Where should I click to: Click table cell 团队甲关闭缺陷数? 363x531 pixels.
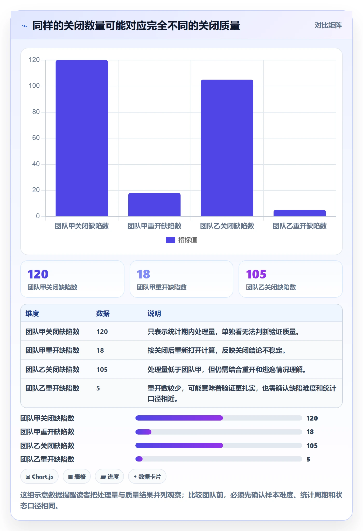click(52, 332)
